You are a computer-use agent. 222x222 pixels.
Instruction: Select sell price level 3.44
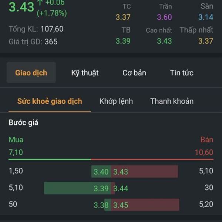coord(121,188)
